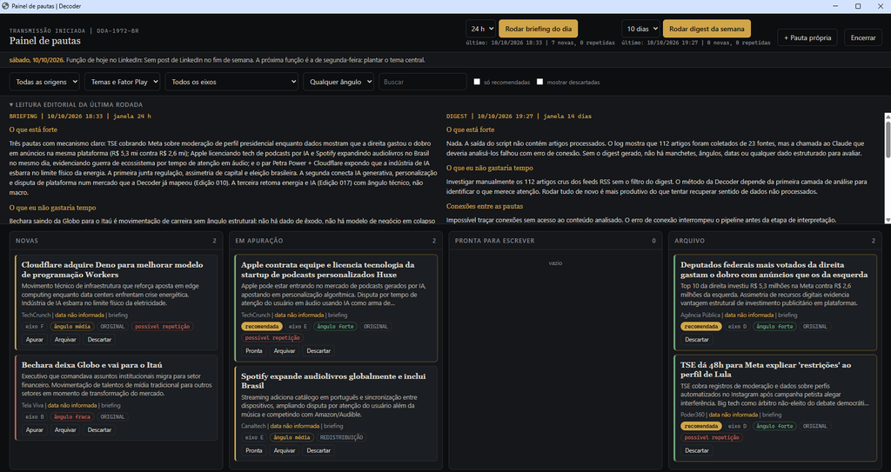Click the PRONTA PARA ESCREVER column header

coord(494,241)
